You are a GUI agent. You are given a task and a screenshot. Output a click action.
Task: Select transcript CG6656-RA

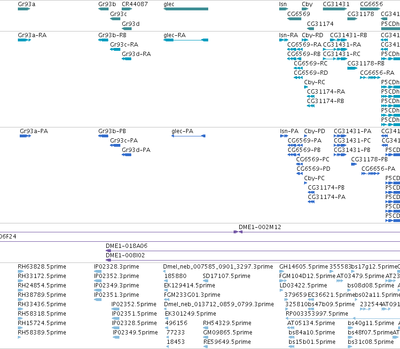377,73
